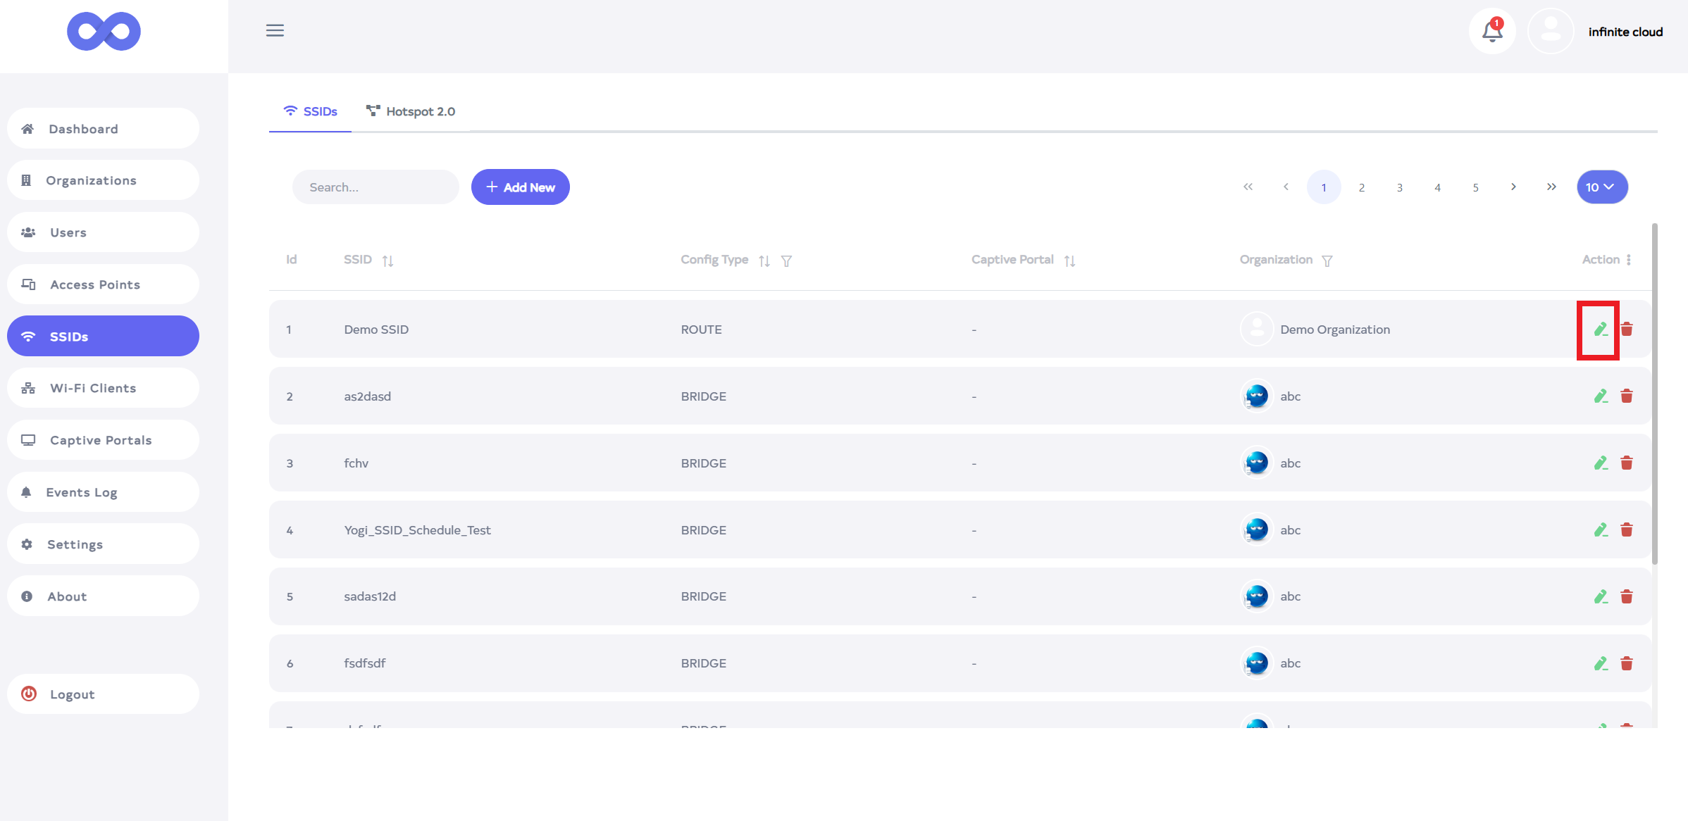The image size is (1688, 821).
Task: Click the table's vertical scrollbar
Action: tap(1654, 394)
